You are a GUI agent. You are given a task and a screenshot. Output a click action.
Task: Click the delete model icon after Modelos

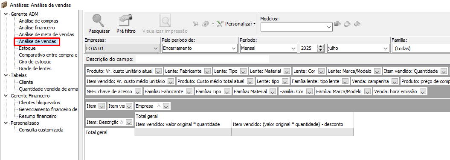tap(357, 24)
